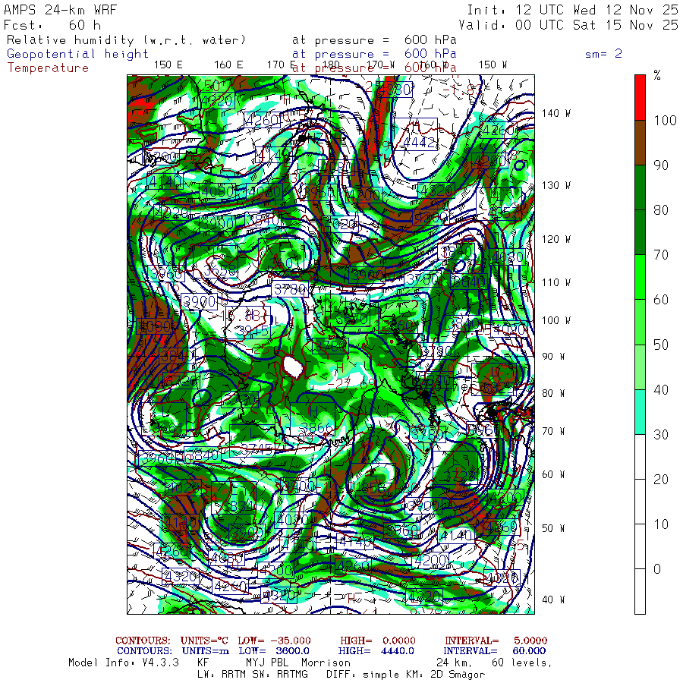The width and height of the screenshot is (683, 683).
Task: Select the '130 W' axis label
Action: (x=556, y=186)
